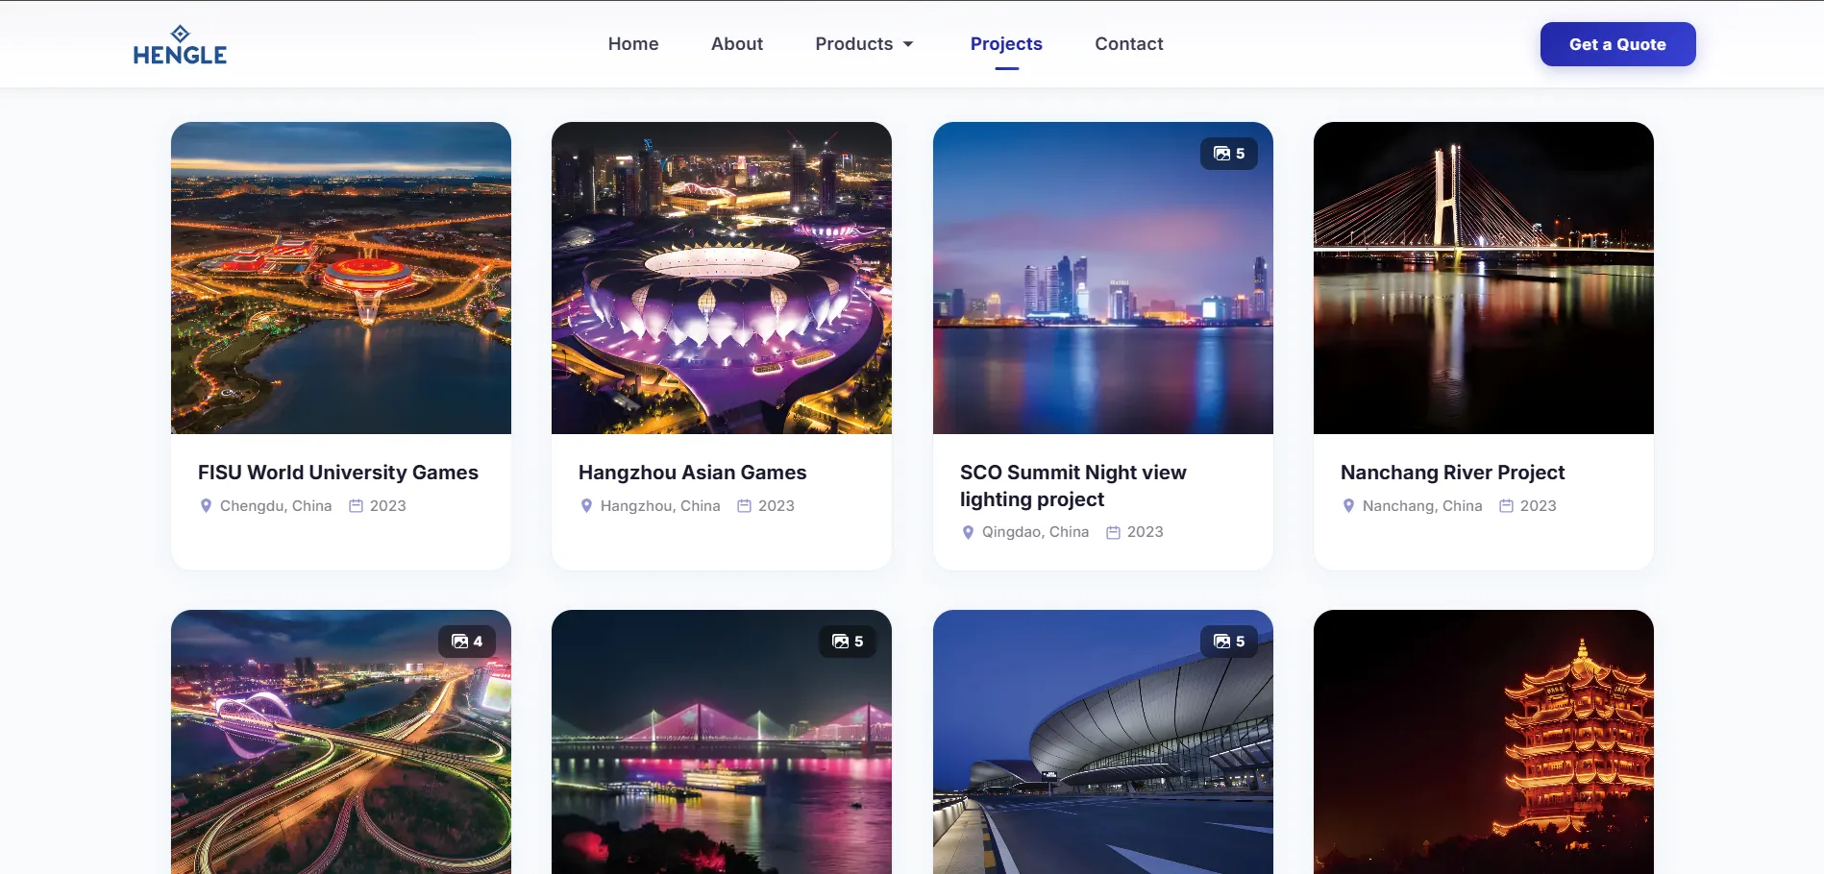Click gallery badge on airport terminal card
The height and width of the screenshot is (874, 1824).
tap(1229, 642)
